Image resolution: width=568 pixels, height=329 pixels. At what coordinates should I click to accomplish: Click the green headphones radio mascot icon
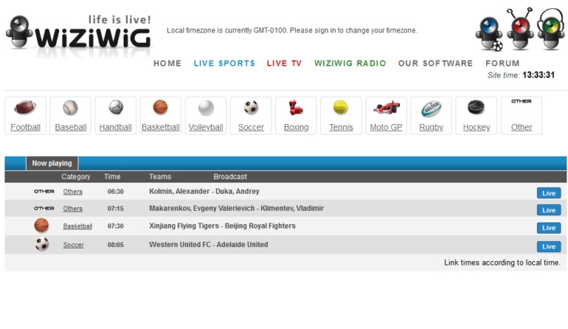click(x=551, y=29)
